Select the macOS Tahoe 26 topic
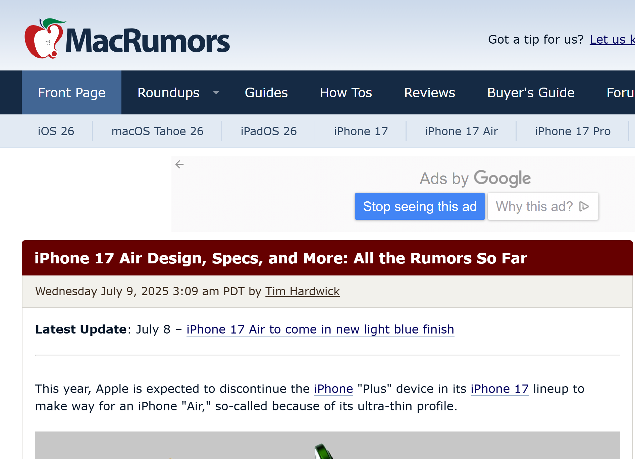 pyautogui.click(x=157, y=131)
